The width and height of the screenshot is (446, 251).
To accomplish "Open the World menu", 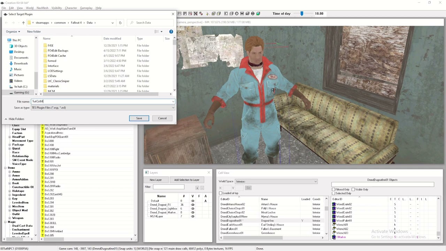I will 30,8.
